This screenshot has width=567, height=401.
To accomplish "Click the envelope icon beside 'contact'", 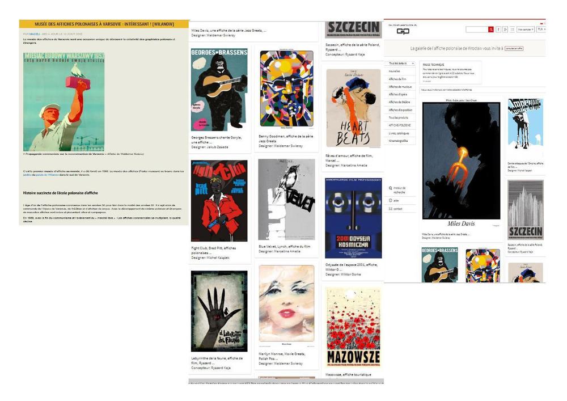I will pyautogui.click(x=391, y=209).
